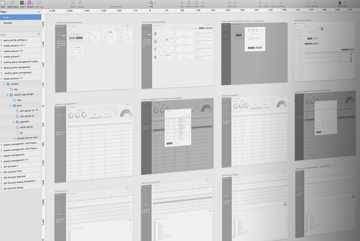Click the Show Rulers toolbar icon
The height and width of the screenshot is (241, 360).
coord(13,3)
